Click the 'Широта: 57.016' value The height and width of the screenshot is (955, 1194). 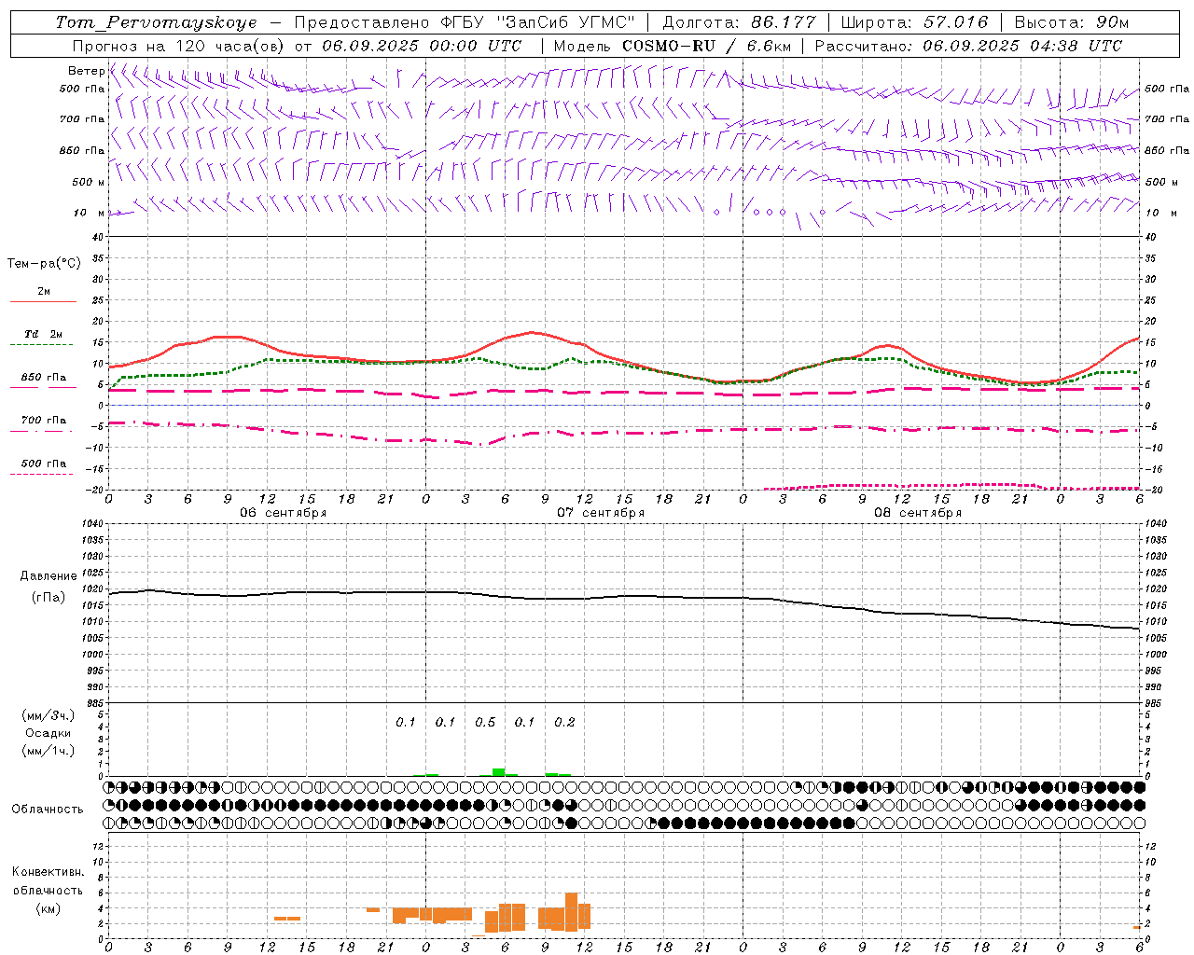pos(915,22)
